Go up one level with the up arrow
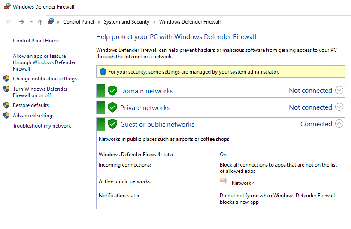 tap(40, 22)
